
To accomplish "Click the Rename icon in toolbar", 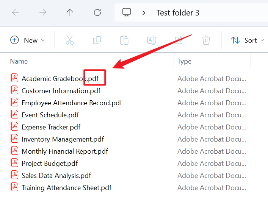I will 152,40.
